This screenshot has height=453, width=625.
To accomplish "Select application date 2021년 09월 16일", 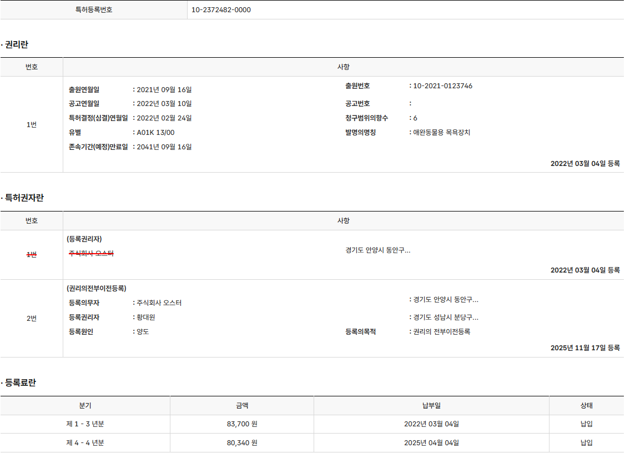I will click(164, 89).
